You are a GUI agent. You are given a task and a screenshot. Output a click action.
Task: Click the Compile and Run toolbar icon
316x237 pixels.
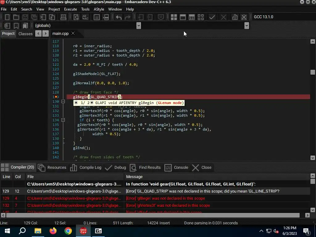[192, 17]
